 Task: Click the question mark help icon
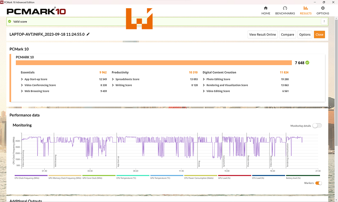tap(324, 21)
